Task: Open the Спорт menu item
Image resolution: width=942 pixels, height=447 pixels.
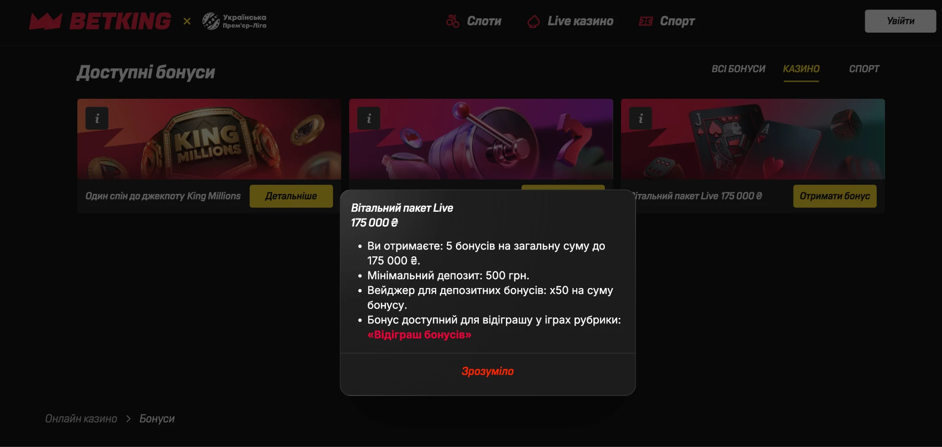Action: 677,21
